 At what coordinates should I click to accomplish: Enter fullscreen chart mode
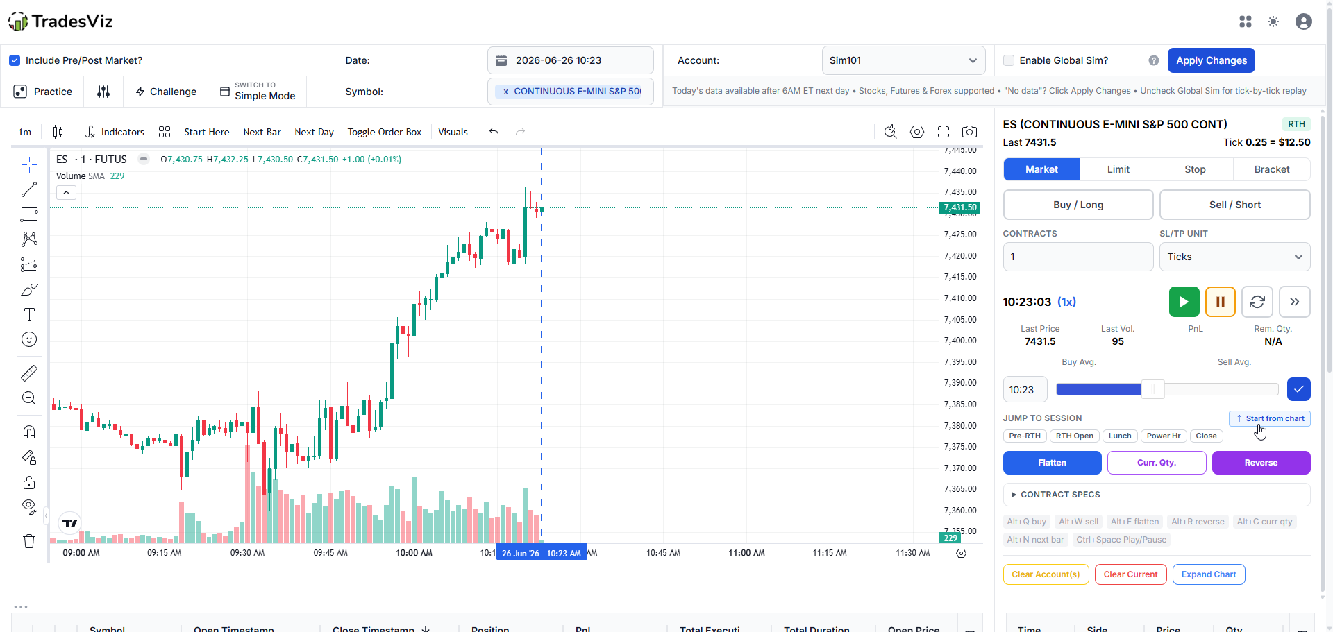pyautogui.click(x=944, y=132)
